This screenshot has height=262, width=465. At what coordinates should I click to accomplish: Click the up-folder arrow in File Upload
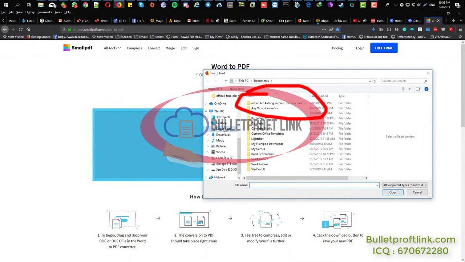tap(226, 81)
